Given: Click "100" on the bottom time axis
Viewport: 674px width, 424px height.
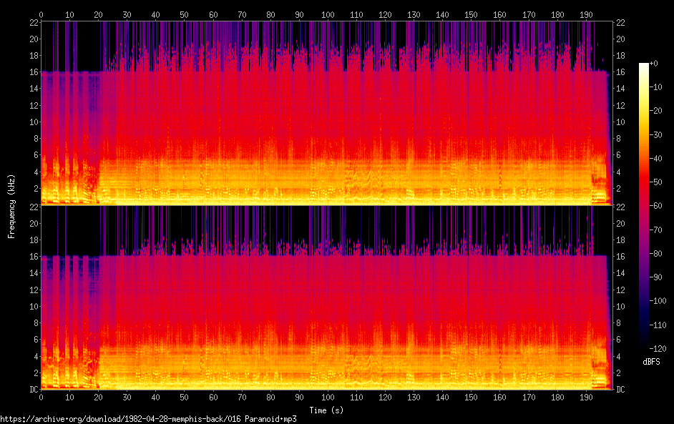Looking at the screenshot, I should tap(328, 398).
